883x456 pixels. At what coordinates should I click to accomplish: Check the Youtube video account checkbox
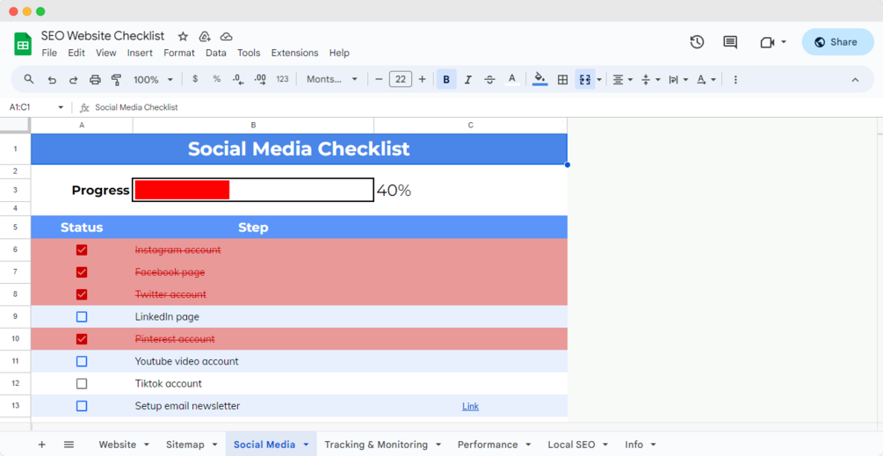(82, 361)
